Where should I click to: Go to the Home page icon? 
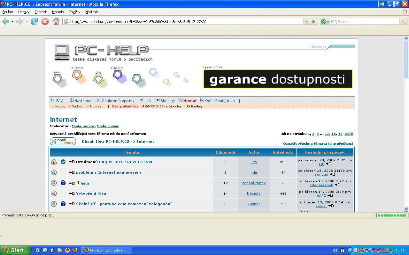[x=56, y=22]
